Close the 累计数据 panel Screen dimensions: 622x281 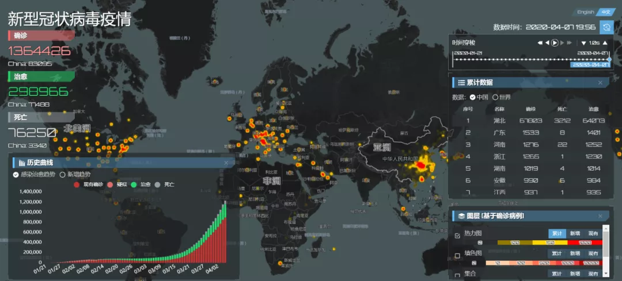pyautogui.click(x=600, y=83)
